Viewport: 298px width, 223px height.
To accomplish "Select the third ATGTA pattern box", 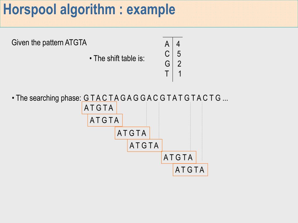I will 132,133.
